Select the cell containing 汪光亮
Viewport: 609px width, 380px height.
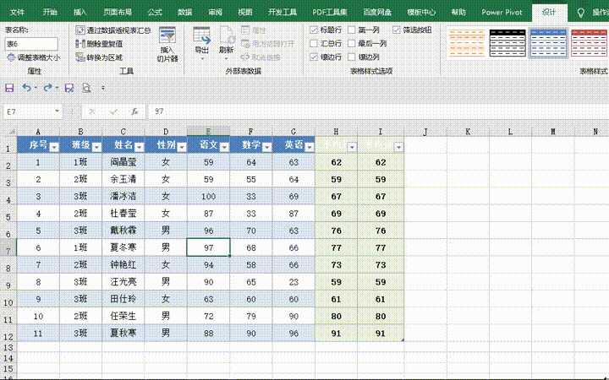123,282
